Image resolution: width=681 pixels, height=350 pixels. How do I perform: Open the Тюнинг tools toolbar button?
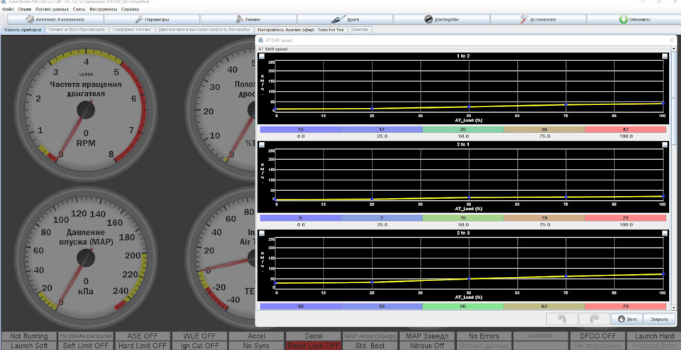pos(248,19)
